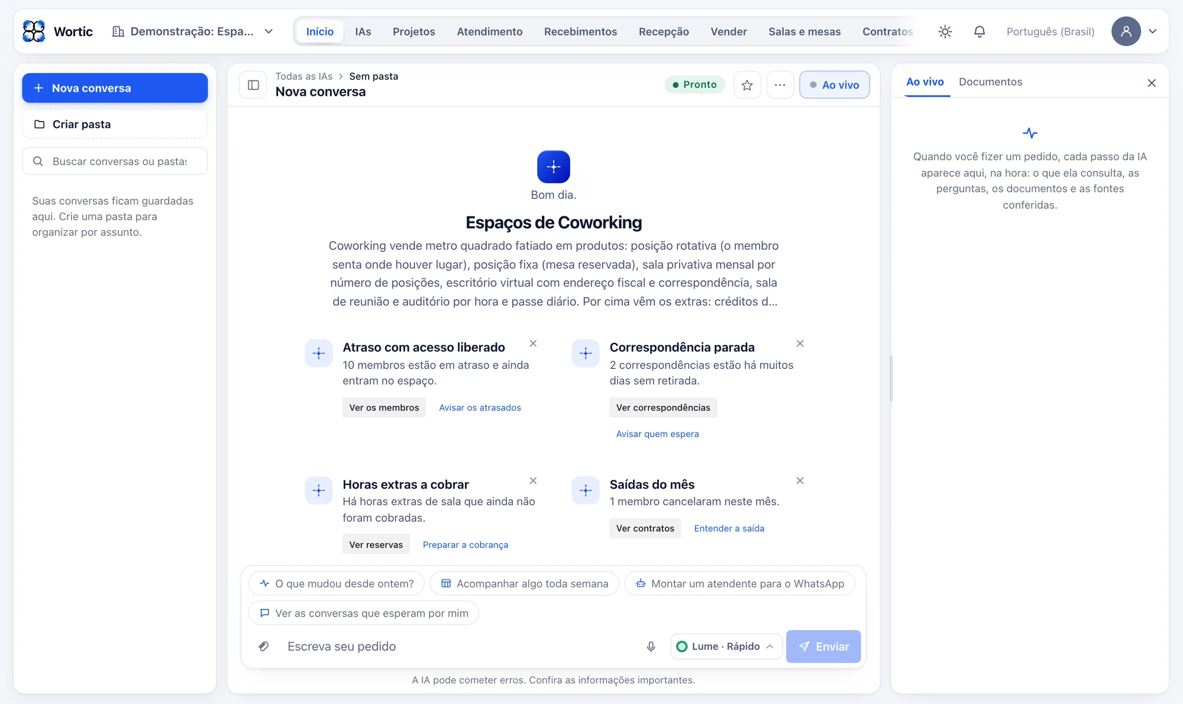Open the Salas e mesas tab
Image resolution: width=1183 pixels, height=704 pixels.
click(804, 31)
